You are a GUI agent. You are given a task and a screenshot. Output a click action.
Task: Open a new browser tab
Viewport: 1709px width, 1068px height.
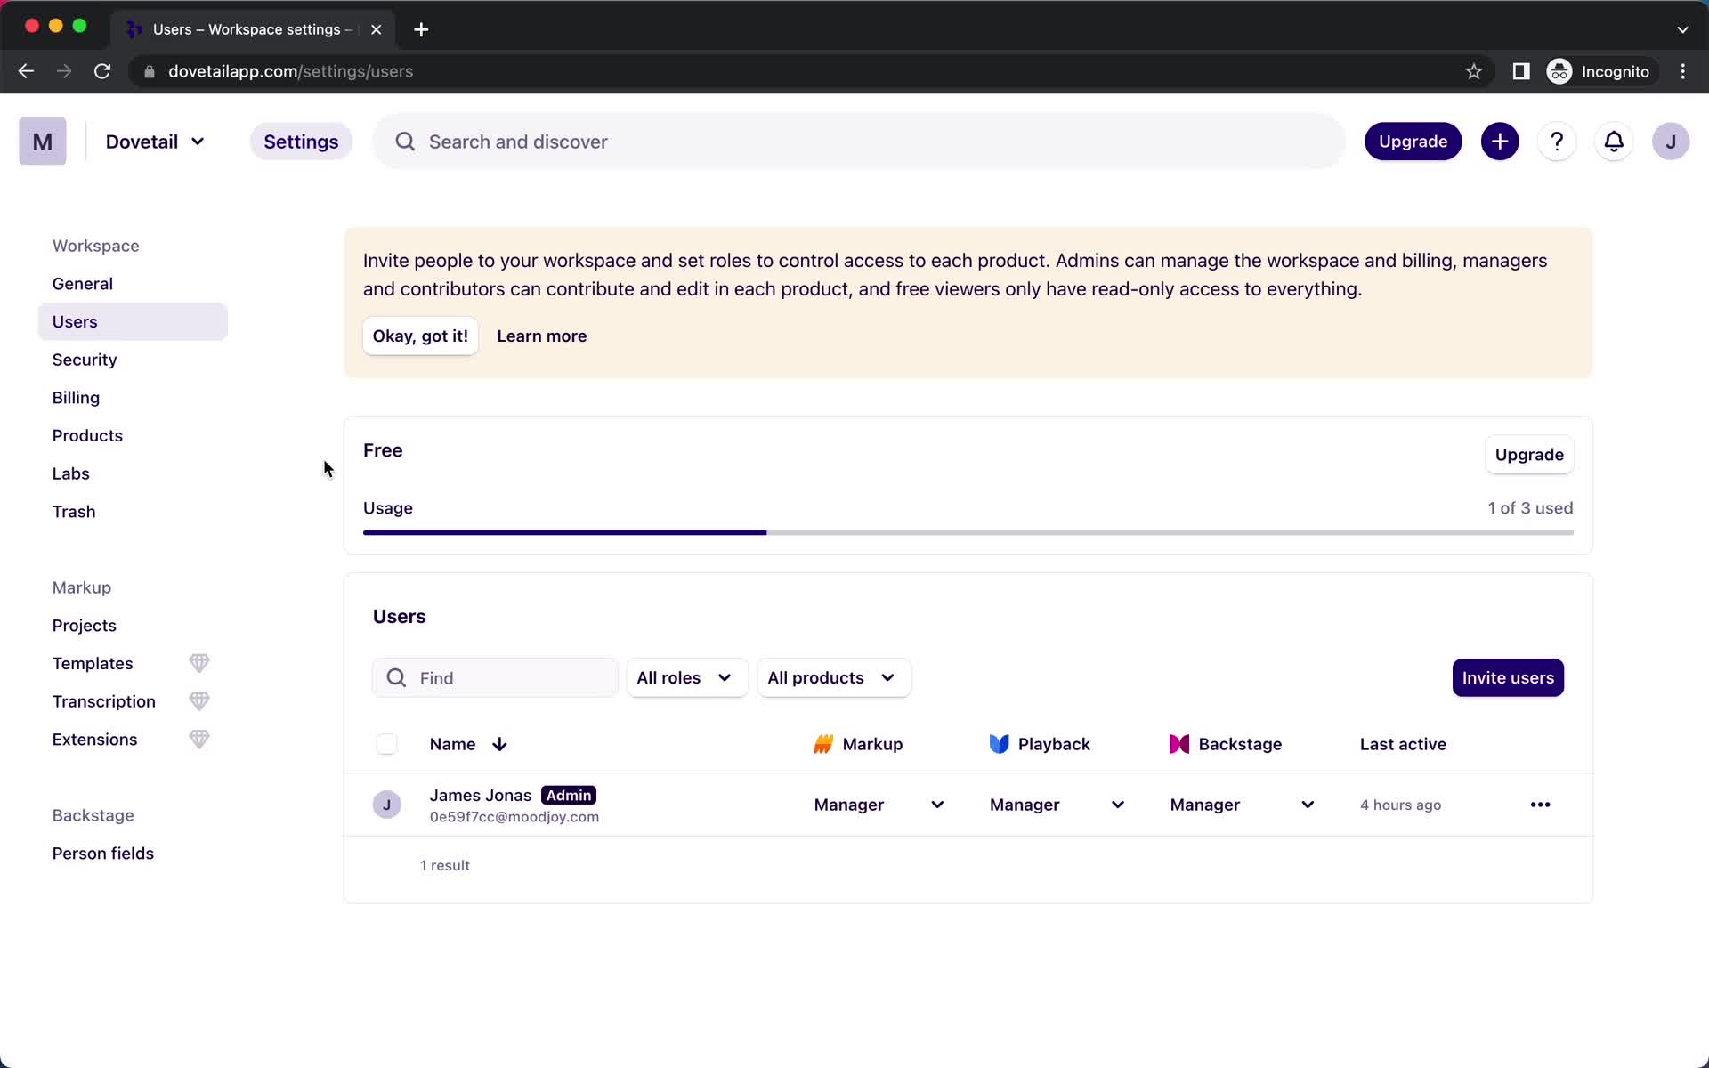421,29
